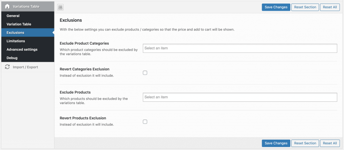Viewport: 344px width, 150px height.
Task: Open Advanced settings section
Action: click(22, 49)
